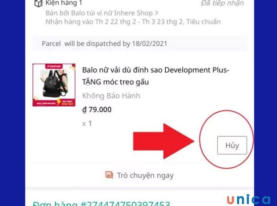Click the Nhận hàng vào delivery date line
277x206 pixels.
pyautogui.click(x=133, y=22)
